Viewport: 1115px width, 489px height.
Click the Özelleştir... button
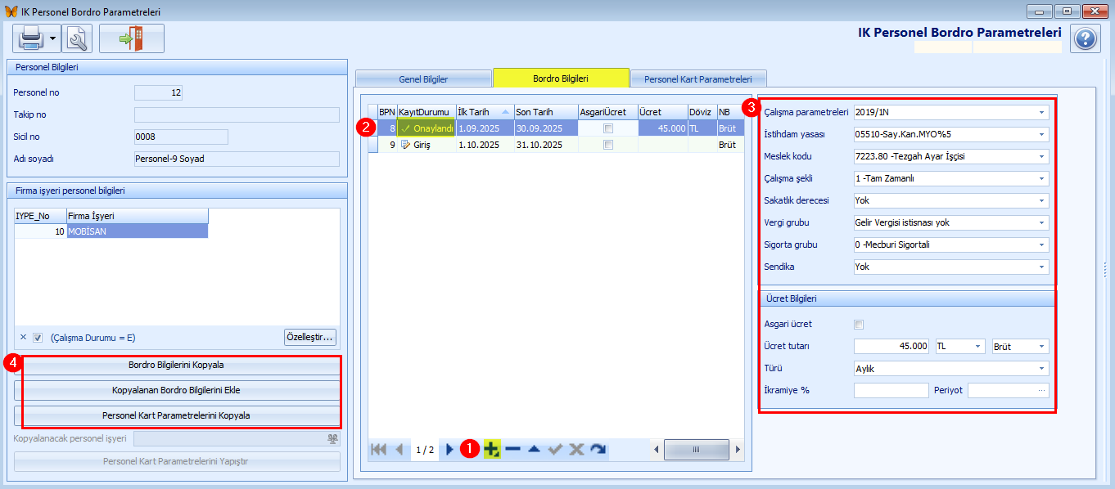[309, 337]
